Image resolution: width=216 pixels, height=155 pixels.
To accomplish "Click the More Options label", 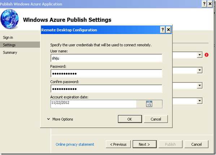I will coord(63,119).
